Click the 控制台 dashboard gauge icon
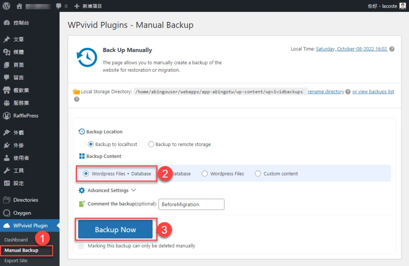 coord(7,23)
